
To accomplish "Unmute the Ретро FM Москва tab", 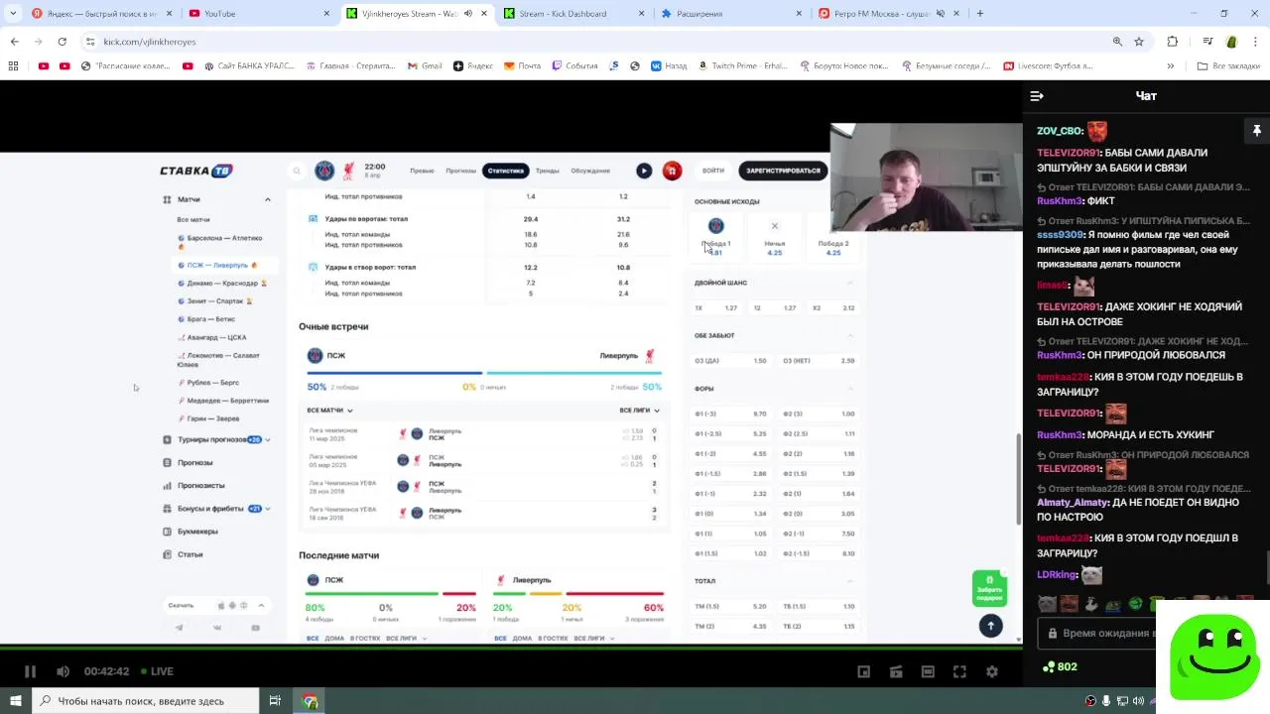I will 941,14.
